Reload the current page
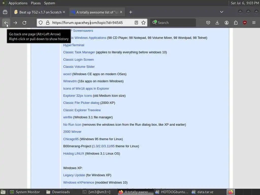The width and height of the screenshot is (260, 195). point(24,23)
